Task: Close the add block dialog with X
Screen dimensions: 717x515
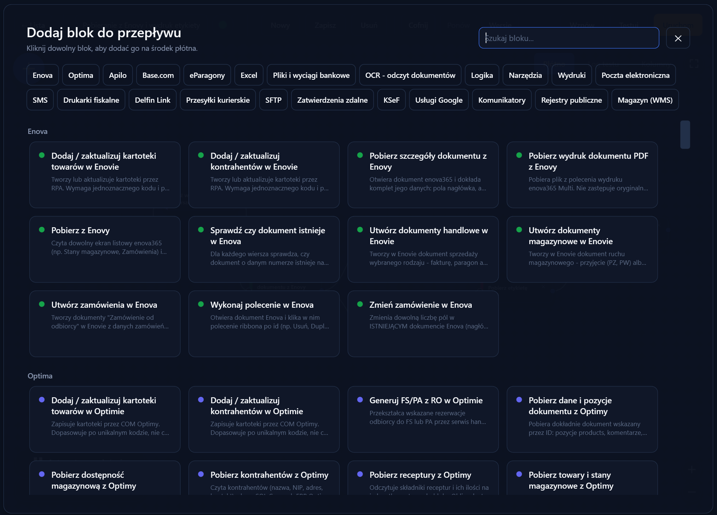Action: (x=678, y=38)
